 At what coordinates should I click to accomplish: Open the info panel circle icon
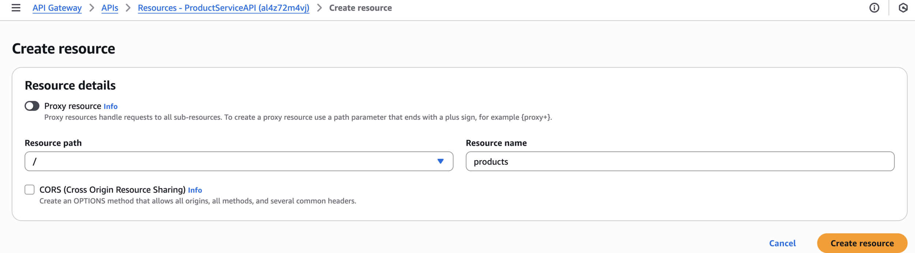(874, 8)
